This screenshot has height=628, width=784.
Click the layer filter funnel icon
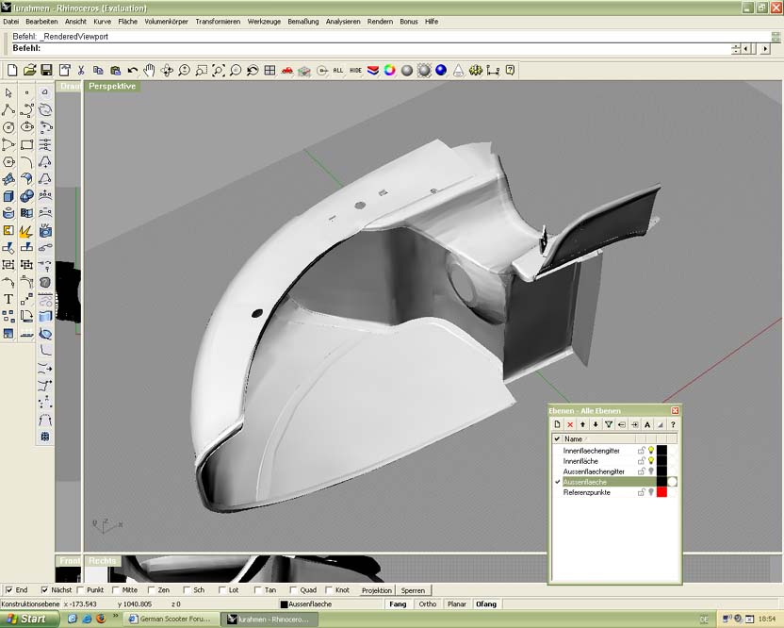609,424
